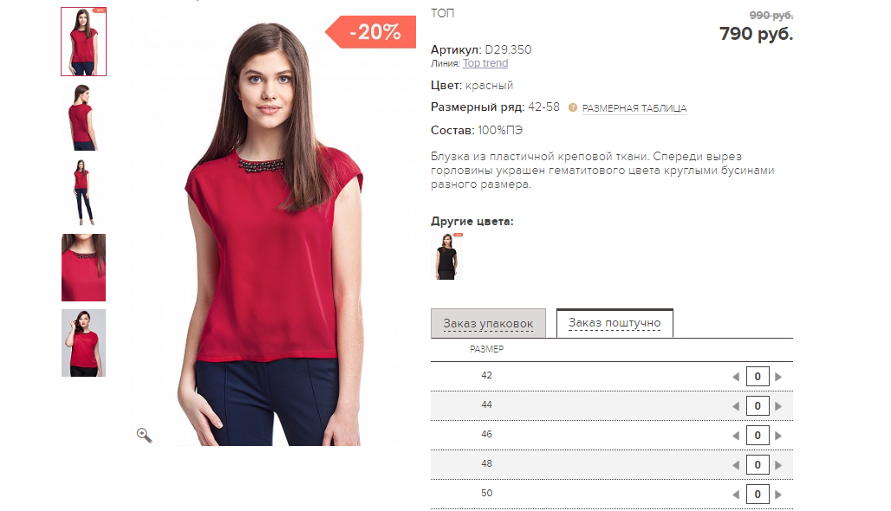Select the back view thumbnail
Image resolution: width=891 pixels, height=511 pixels.
[83, 117]
